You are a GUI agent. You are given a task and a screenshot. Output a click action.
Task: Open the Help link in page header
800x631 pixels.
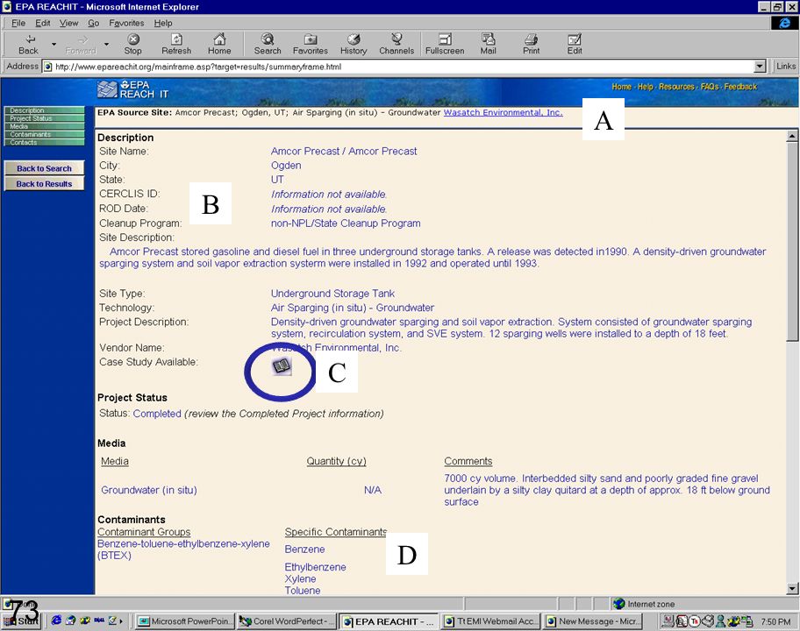point(646,87)
